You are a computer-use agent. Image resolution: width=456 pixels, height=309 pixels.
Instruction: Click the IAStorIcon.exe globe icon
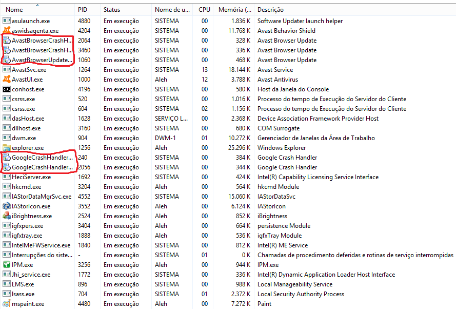coord(6,206)
